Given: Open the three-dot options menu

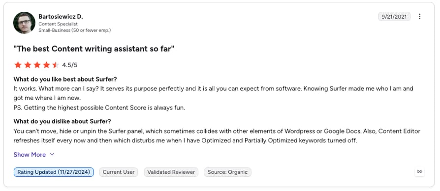Looking at the screenshot, I should (419, 17).
